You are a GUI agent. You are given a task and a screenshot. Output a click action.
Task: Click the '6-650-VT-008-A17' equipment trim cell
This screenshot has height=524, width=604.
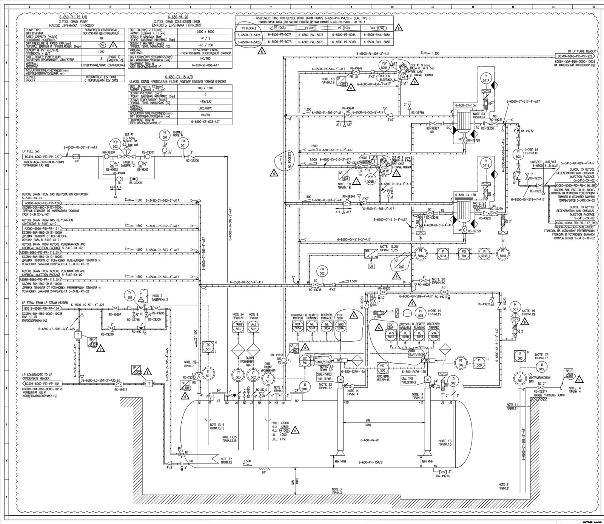click(x=205, y=65)
